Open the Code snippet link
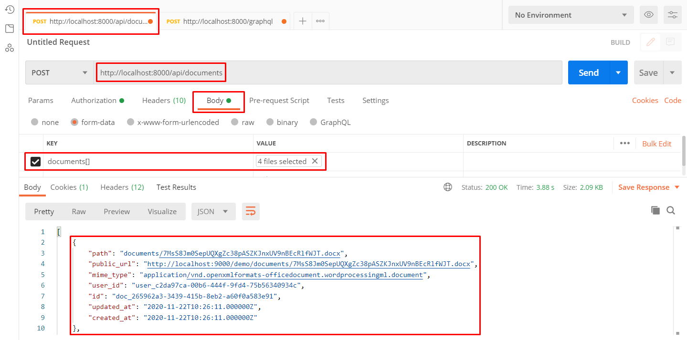Screen dimensions: 687x340 click(673, 100)
